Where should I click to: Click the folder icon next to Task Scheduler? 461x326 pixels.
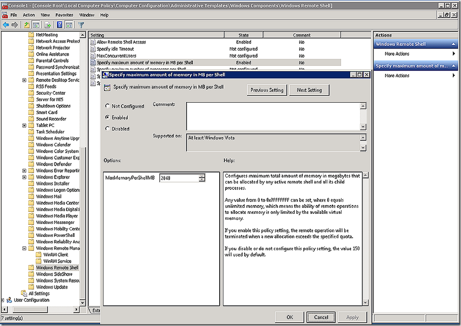coord(31,132)
